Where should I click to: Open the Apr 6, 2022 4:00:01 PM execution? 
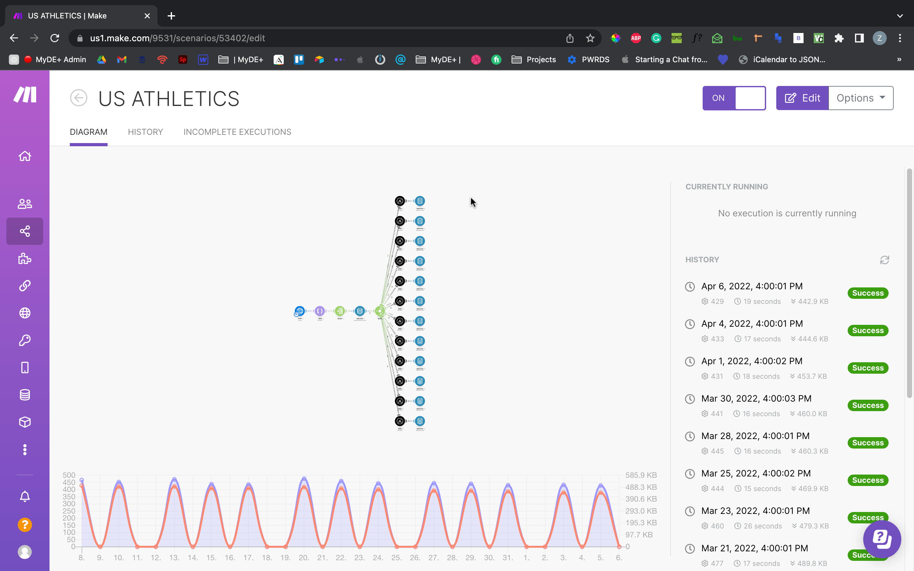point(752,286)
